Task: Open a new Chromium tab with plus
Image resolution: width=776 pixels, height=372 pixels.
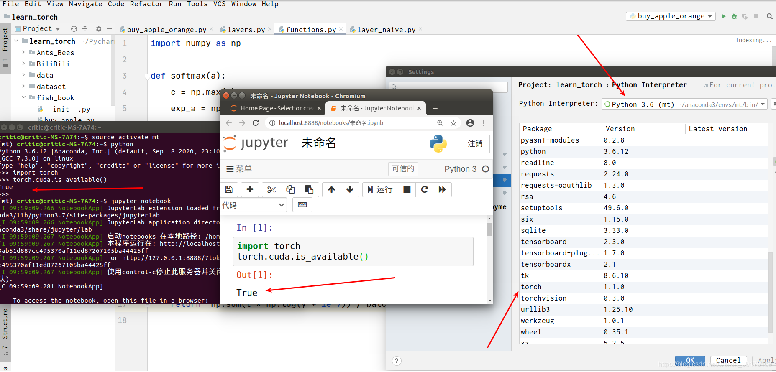Action: click(x=435, y=108)
